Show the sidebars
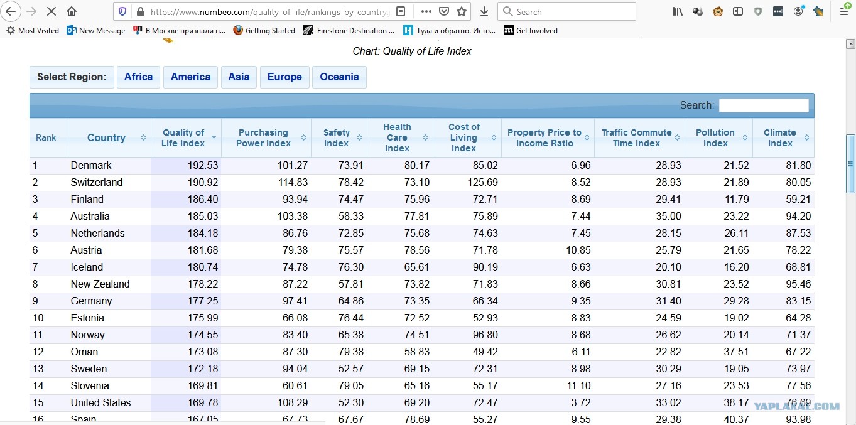Viewport: 856px width, 425px height. click(x=738, y=11)
